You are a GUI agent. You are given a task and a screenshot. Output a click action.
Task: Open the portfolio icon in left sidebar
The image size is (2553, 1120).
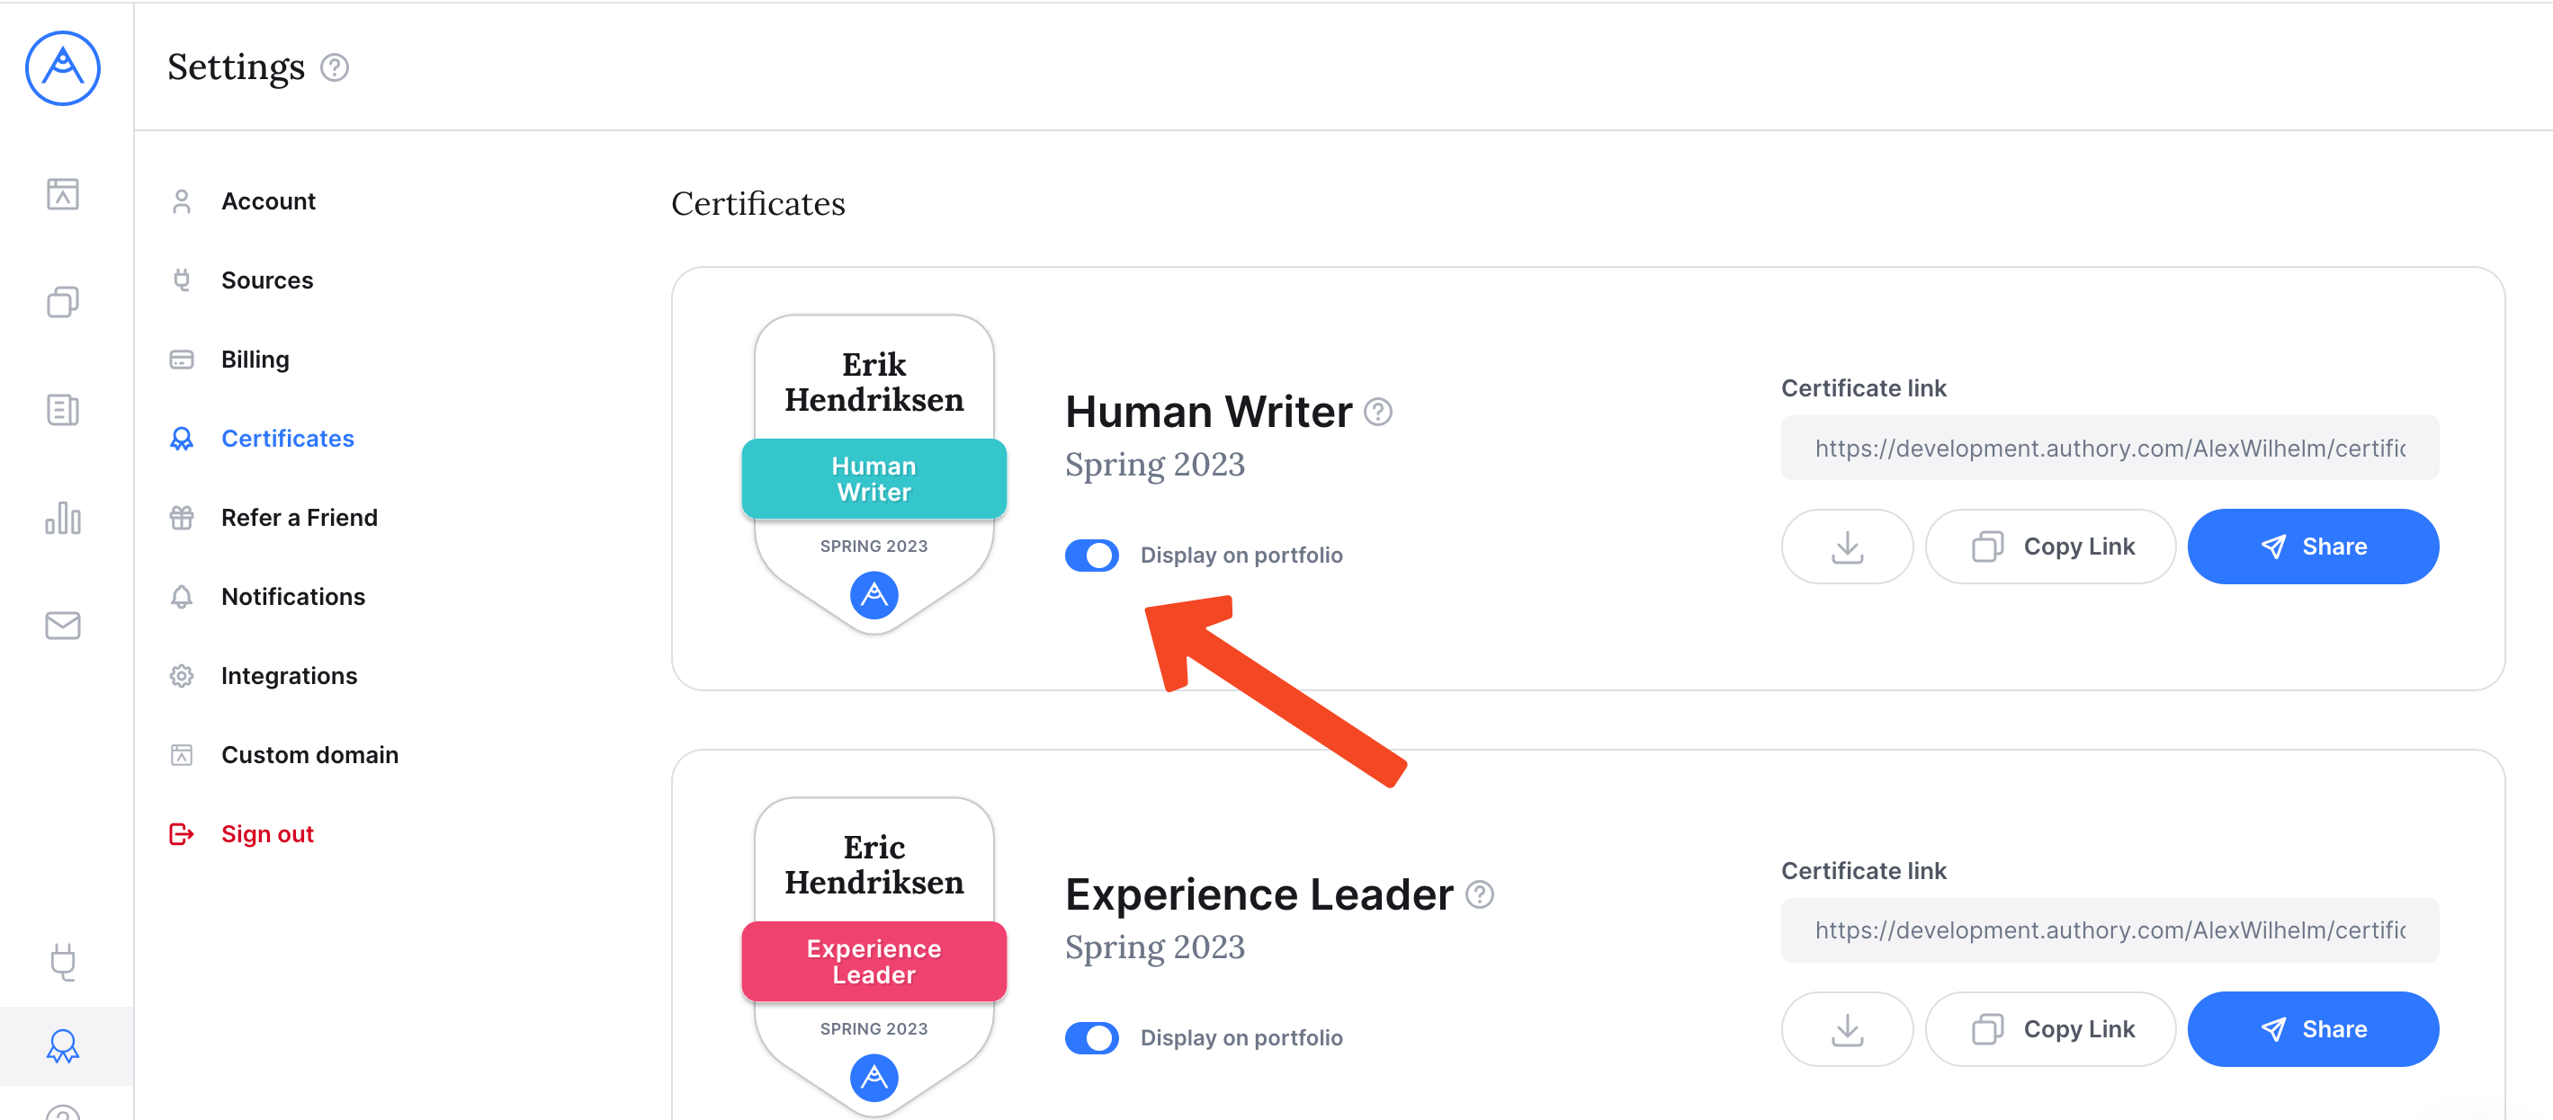click(x=62, y=194)
